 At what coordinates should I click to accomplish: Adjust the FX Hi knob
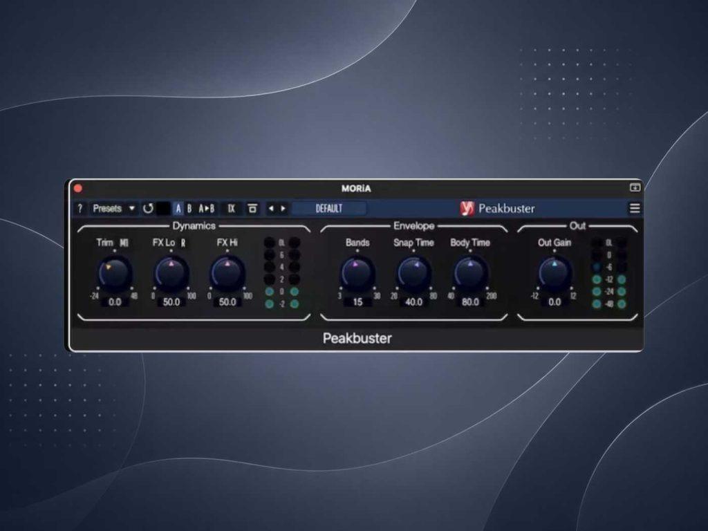click(x=227, y=273)
